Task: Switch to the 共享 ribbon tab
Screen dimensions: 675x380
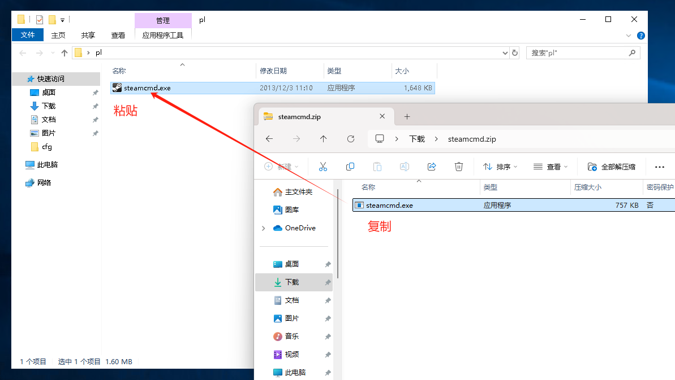Action: tap(88, 35)
